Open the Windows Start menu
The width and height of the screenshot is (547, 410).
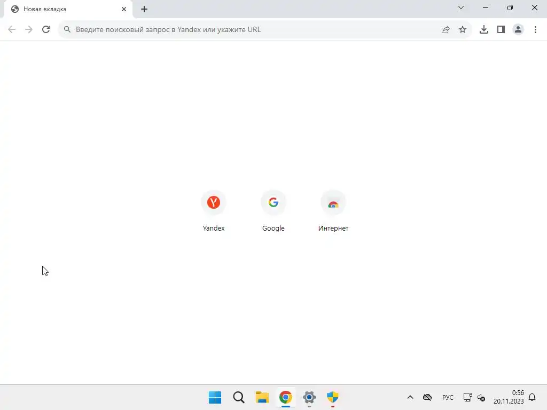(x=215, y=397)
